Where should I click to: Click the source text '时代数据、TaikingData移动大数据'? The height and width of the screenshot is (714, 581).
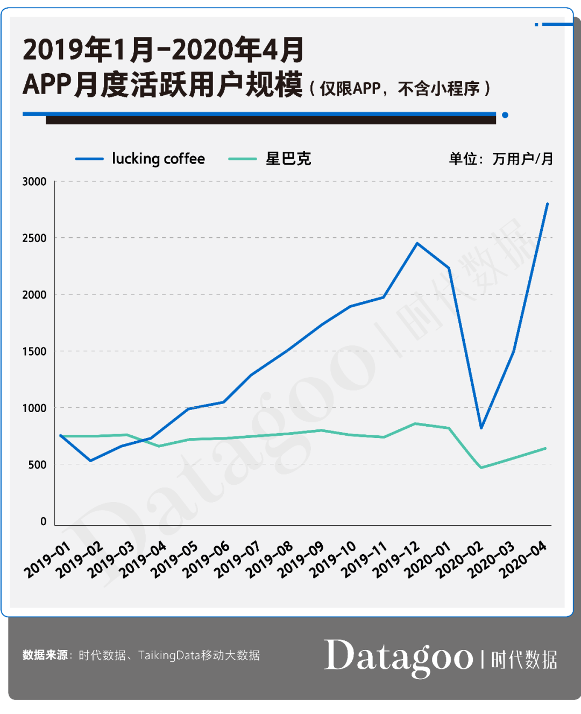point(169,655)
